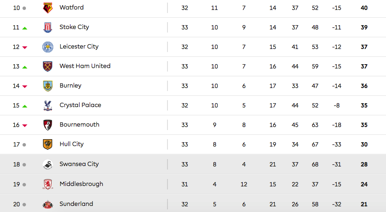
Task: Open the Watford team link
Action: click(x=71, y=8)
